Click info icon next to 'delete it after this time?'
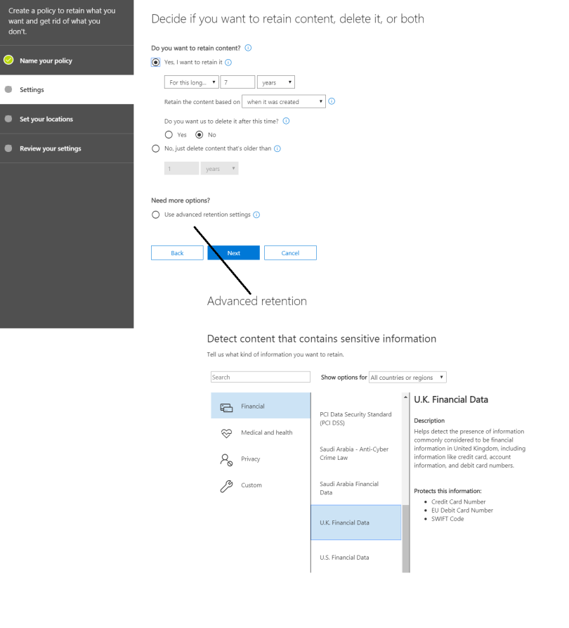This screenshot has width=569, height=628. (x=286, y=121)
